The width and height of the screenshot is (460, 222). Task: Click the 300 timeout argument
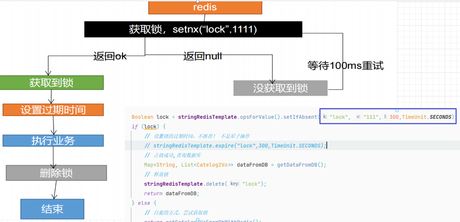click(x=394, y=117)
